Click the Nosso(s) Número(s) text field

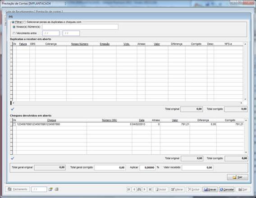click(80, 27)
